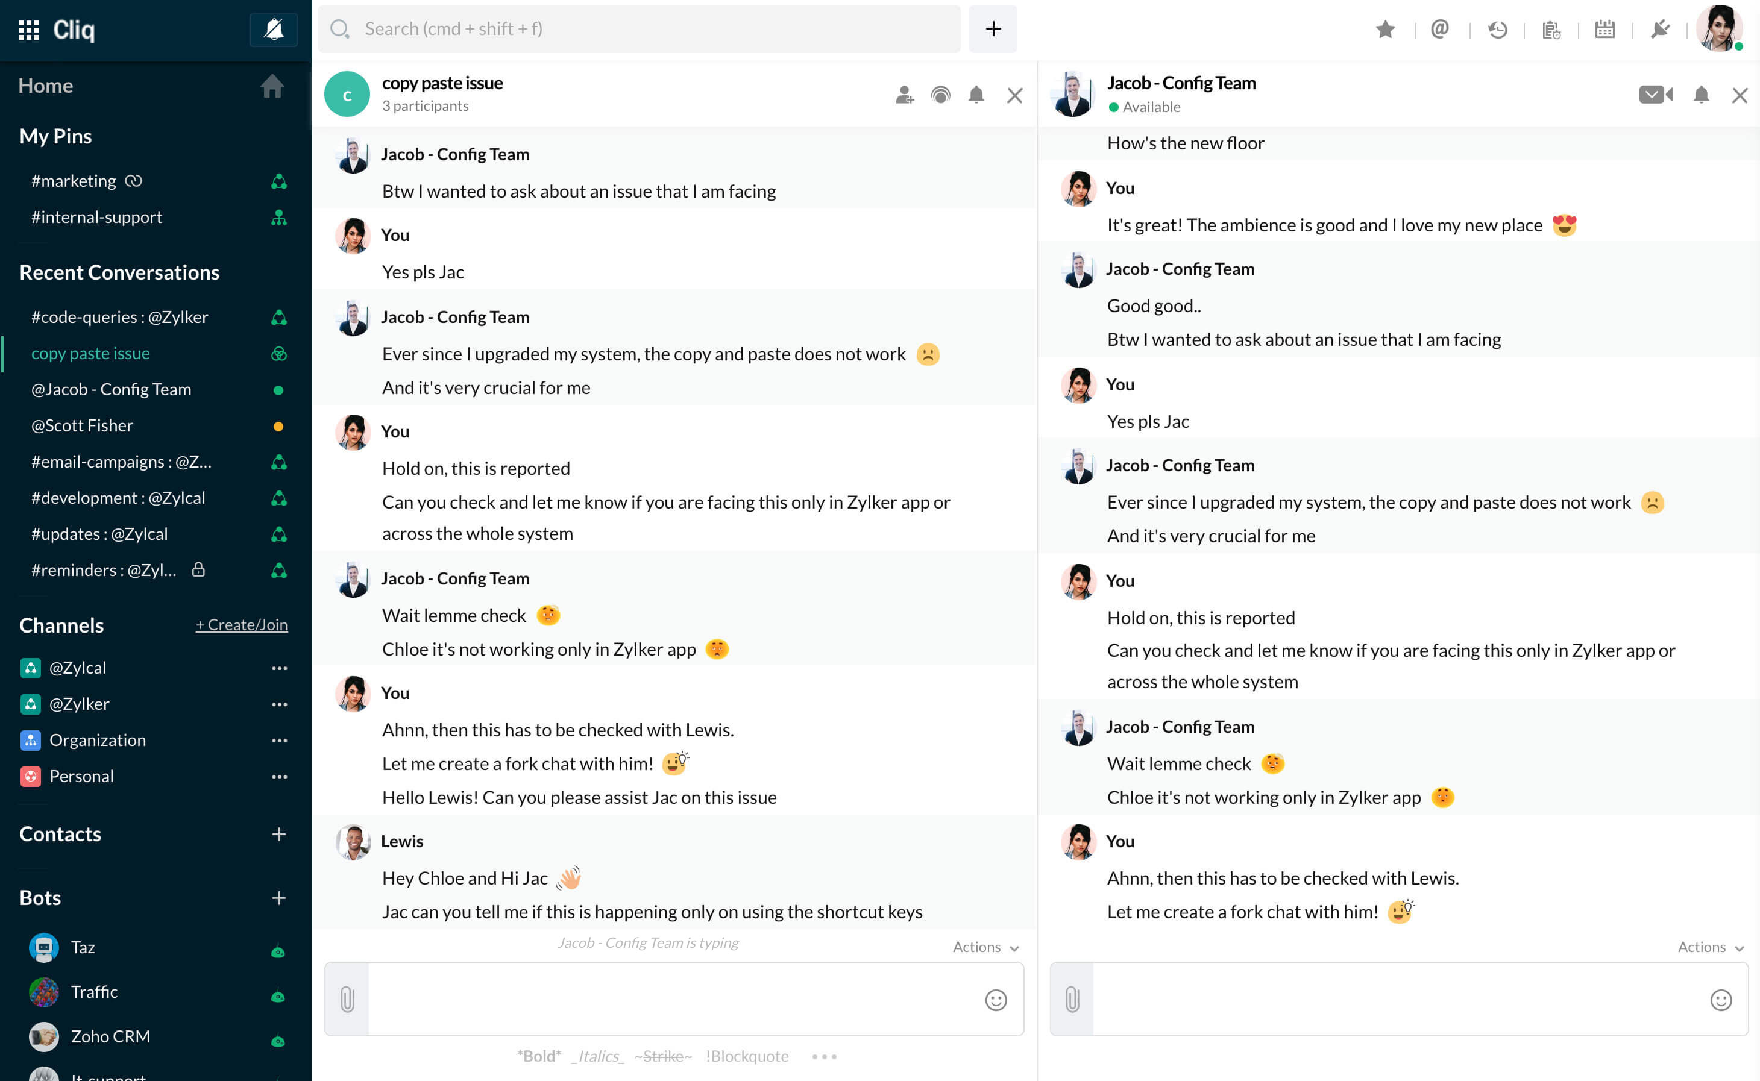Close the Jacob - Config Team chat pane
This screenshot has height=1081, width=1760.
point(1740,95)
